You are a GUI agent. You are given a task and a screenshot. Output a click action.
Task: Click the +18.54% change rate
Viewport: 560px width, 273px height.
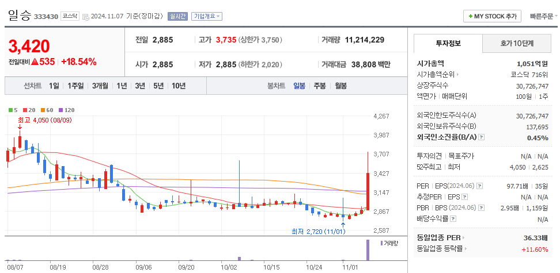79,61
